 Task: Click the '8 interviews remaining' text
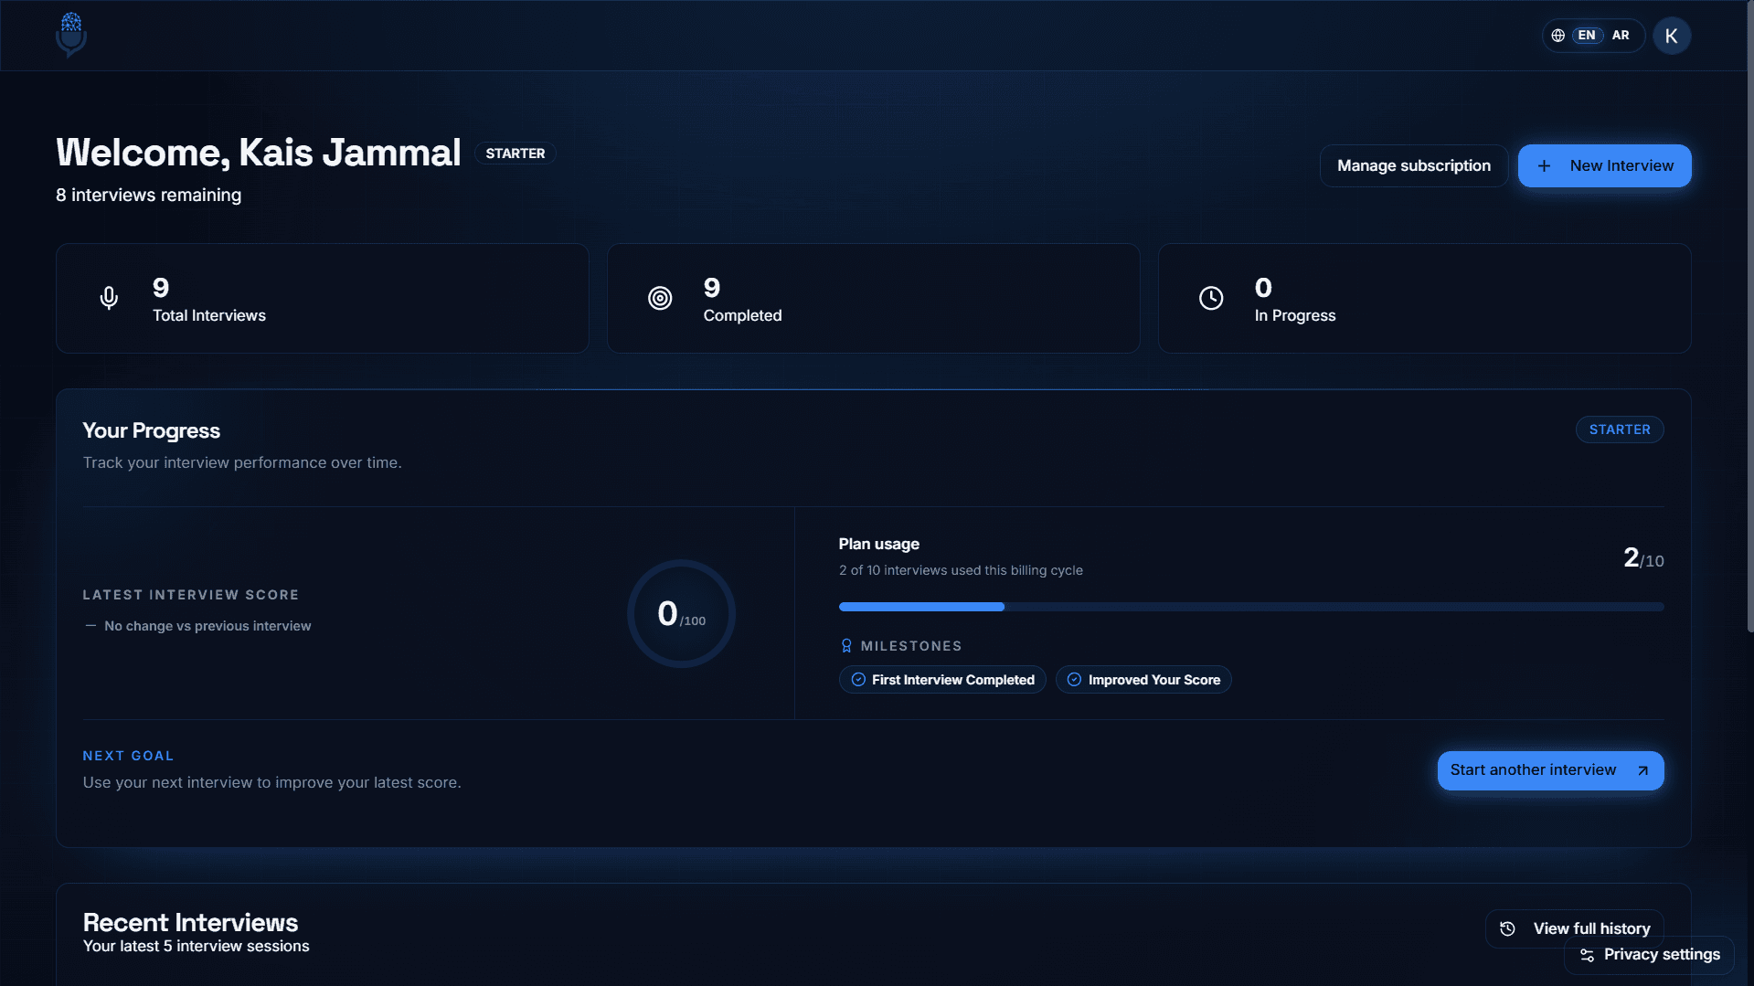pyautogui.click(x=148, y=195)
